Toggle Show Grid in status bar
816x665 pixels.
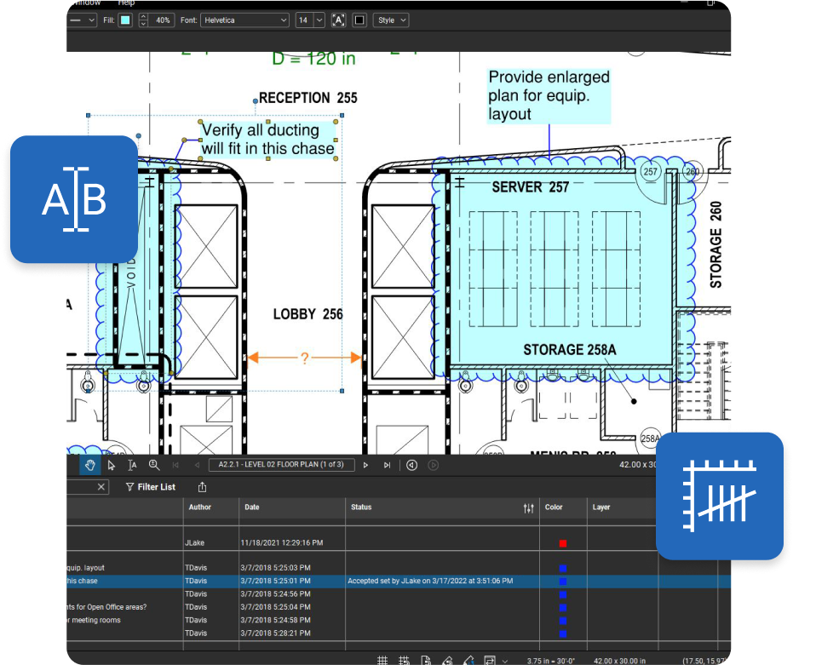(x=382, y=661)
